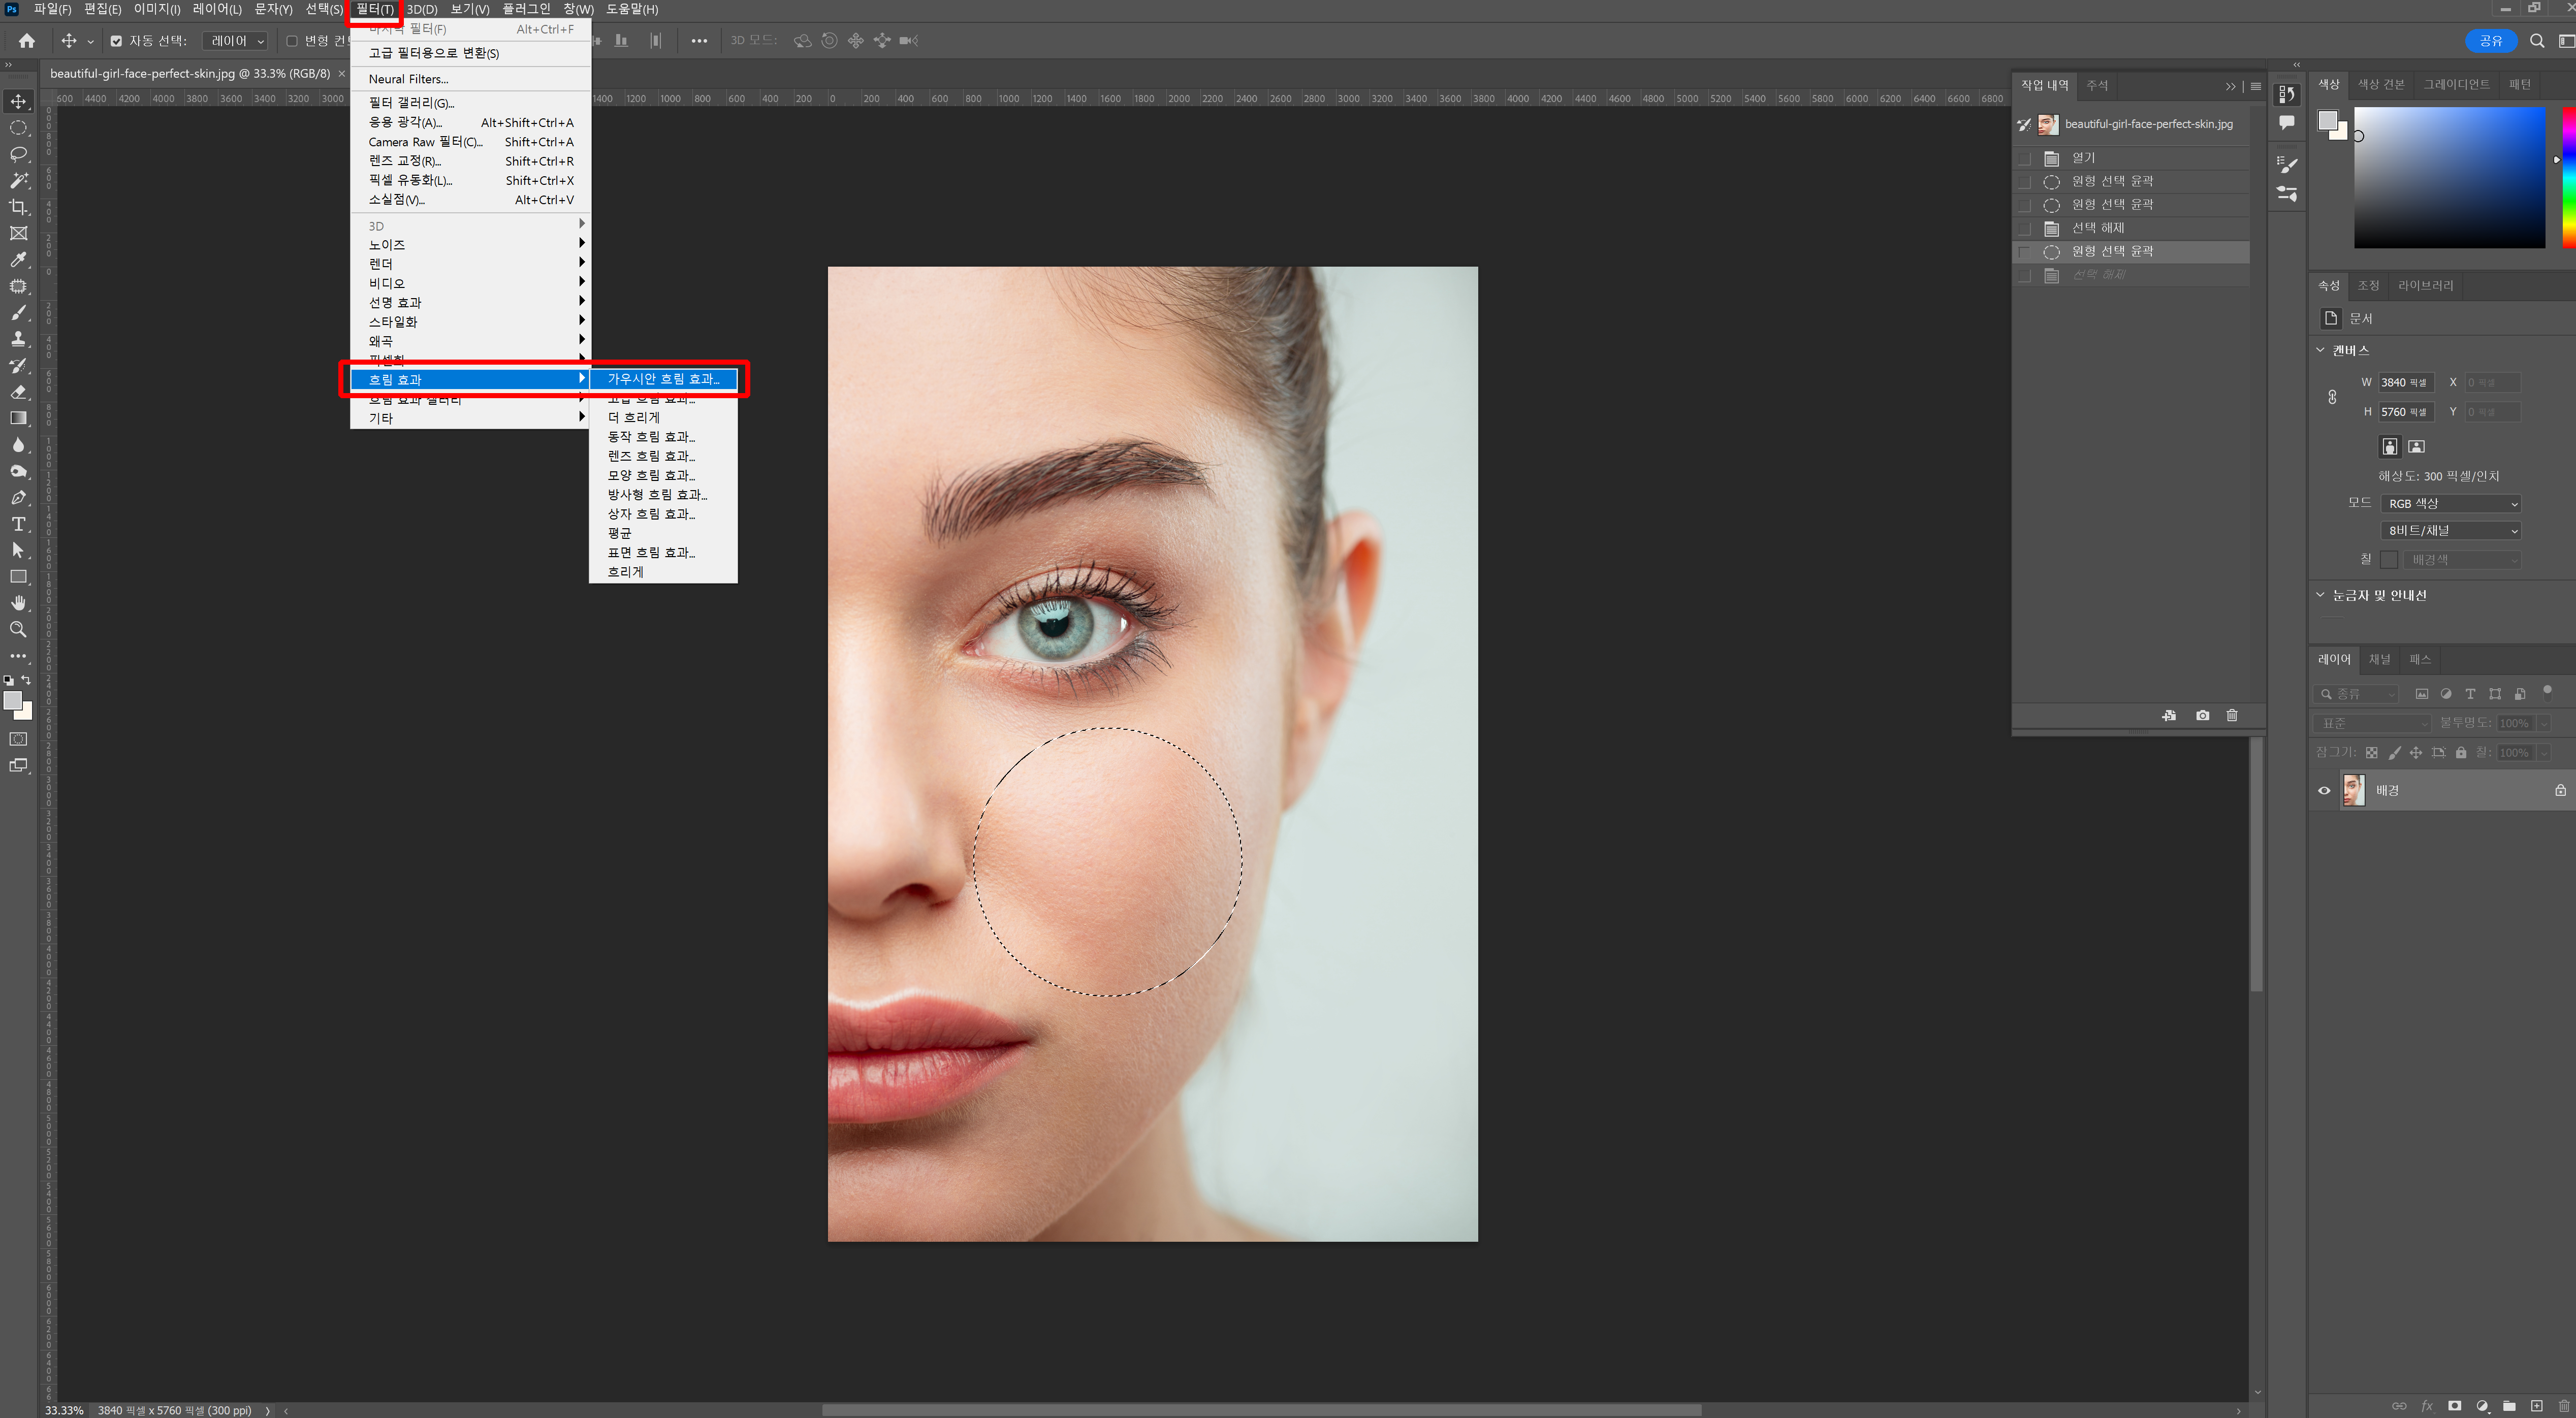Open the RGB 색상 mode dropdown
Viewport: 2576px width, 1418px height.
click(2450, 503)
